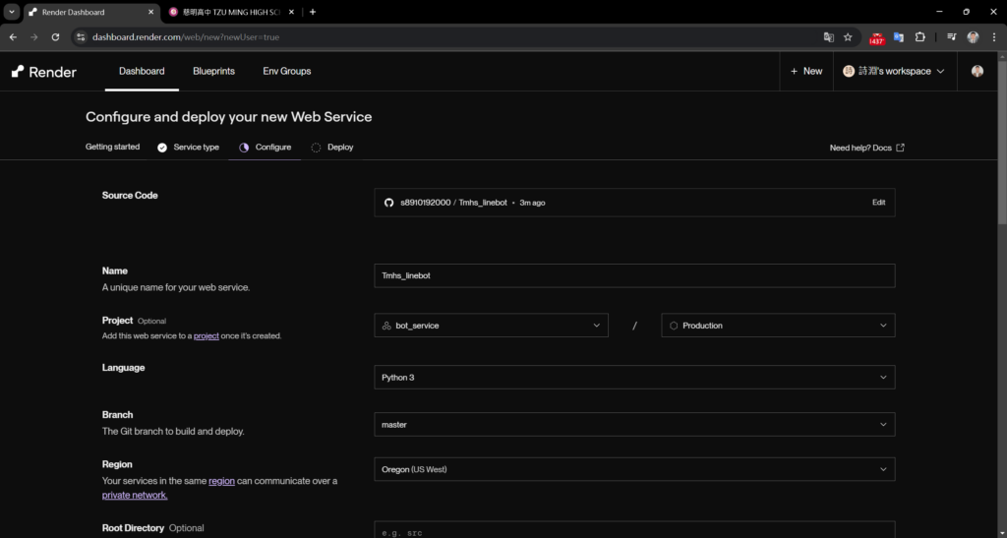Click the page vertical scrollbar thumb
The height and width of the screenshot is (538, 1007).
coord(1002,143)
